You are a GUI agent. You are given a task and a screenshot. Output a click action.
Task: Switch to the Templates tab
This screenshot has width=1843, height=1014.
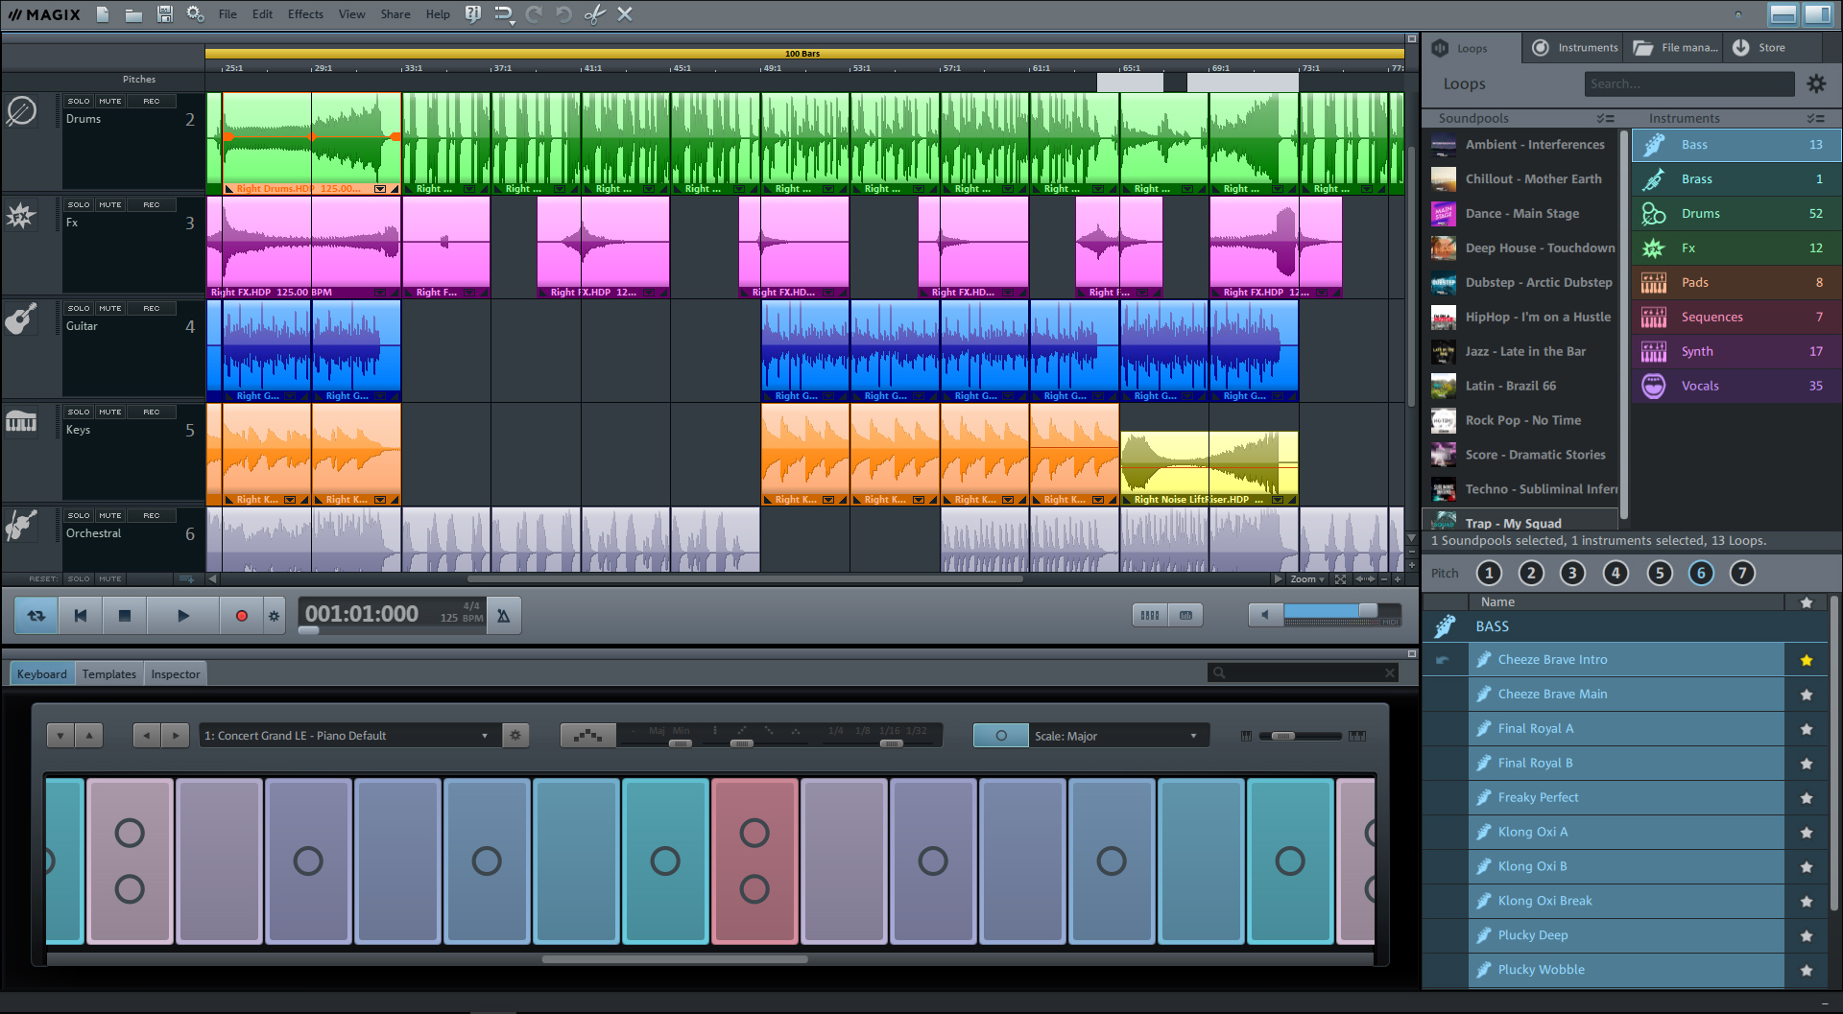108,673
